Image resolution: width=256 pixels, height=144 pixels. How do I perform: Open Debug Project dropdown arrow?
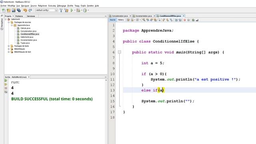point(82,10)
